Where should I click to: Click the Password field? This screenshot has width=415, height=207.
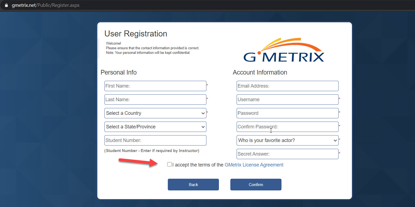(x=287, y=113)
